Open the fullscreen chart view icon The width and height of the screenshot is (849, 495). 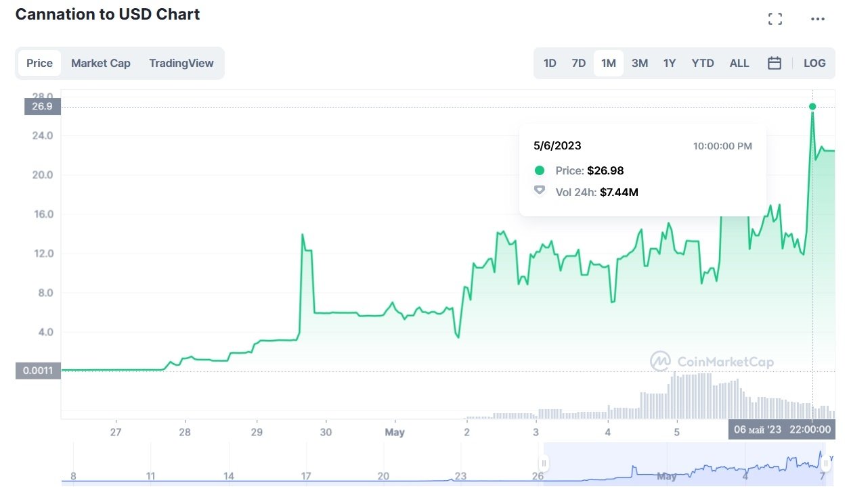[775, 19]
